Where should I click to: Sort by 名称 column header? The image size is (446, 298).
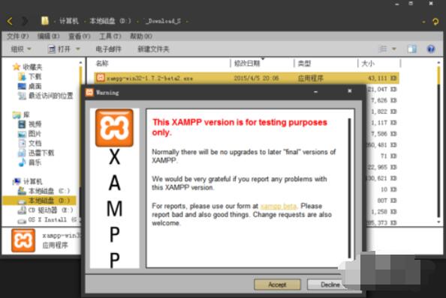point(102,63)
